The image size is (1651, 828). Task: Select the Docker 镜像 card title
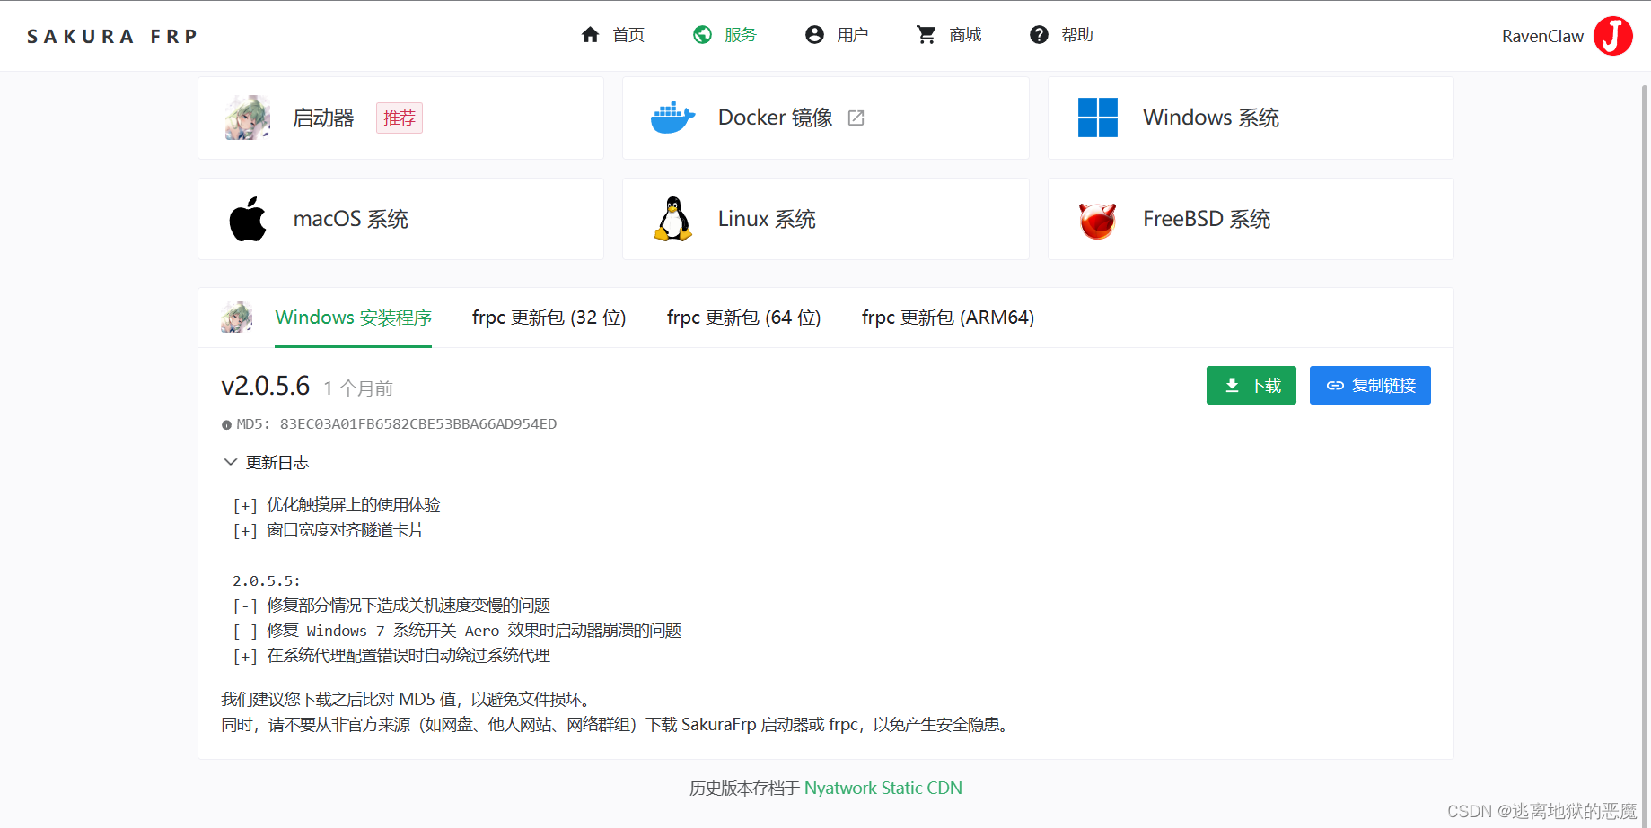[x=776, y=118]
